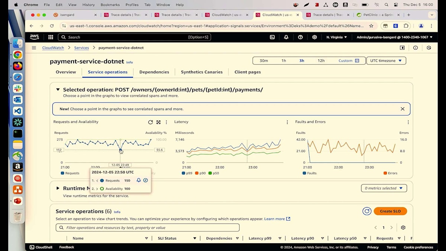Open the N. Virginia region dropdown
The width and height of the screenshot is (446, 251).
336,37
